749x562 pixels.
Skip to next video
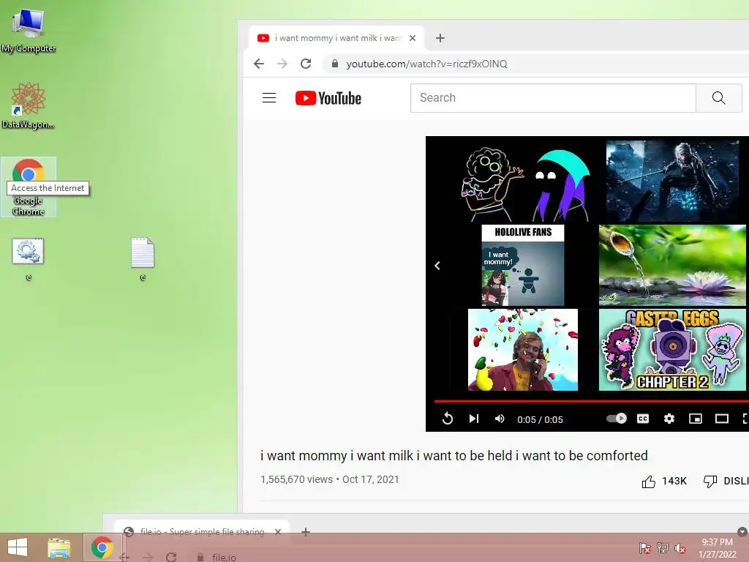click(x=473, y=419)
